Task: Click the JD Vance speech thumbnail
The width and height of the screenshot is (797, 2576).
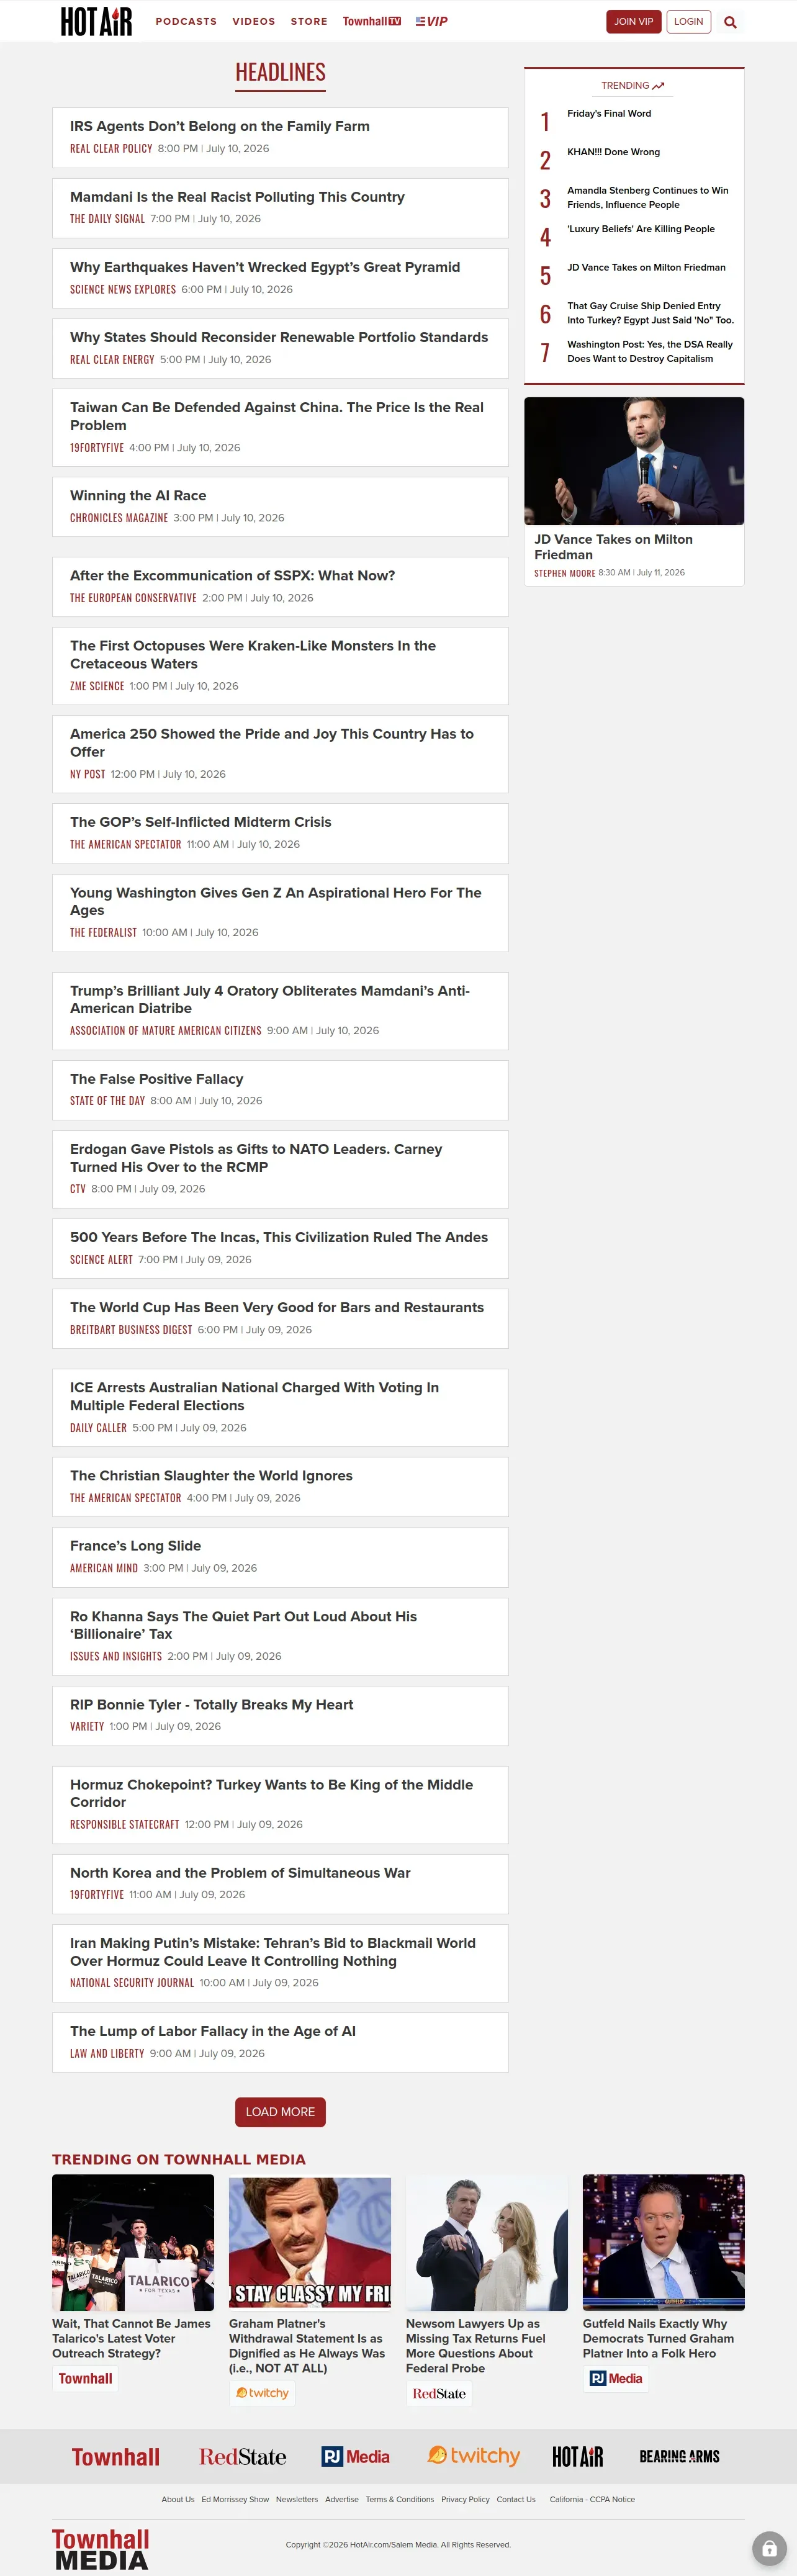Action: click(x=634, y=461)
